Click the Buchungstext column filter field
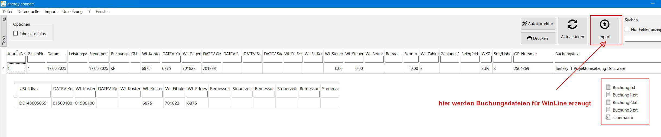 click(x=607, y=60)
